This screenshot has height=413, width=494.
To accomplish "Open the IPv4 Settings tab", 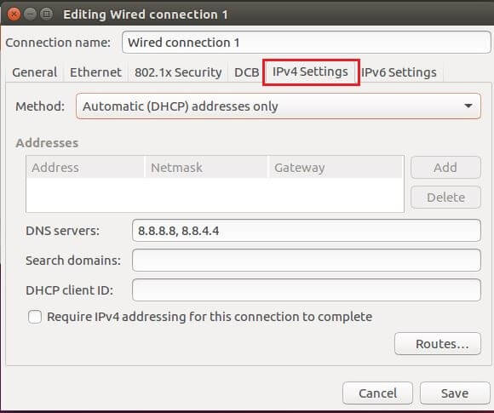I will (310, 72).
